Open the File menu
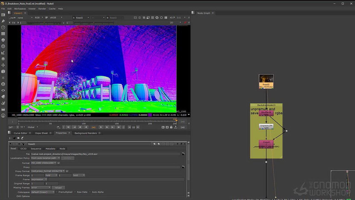Viewport: 355px width, 200px height. [x=3, y=9]
